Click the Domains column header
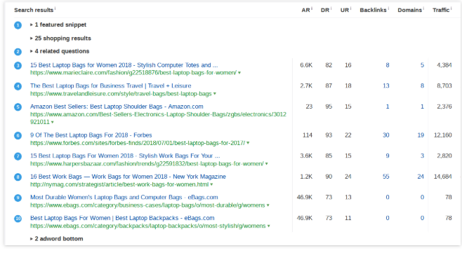The image size is (462, 260). coord(409,10)
